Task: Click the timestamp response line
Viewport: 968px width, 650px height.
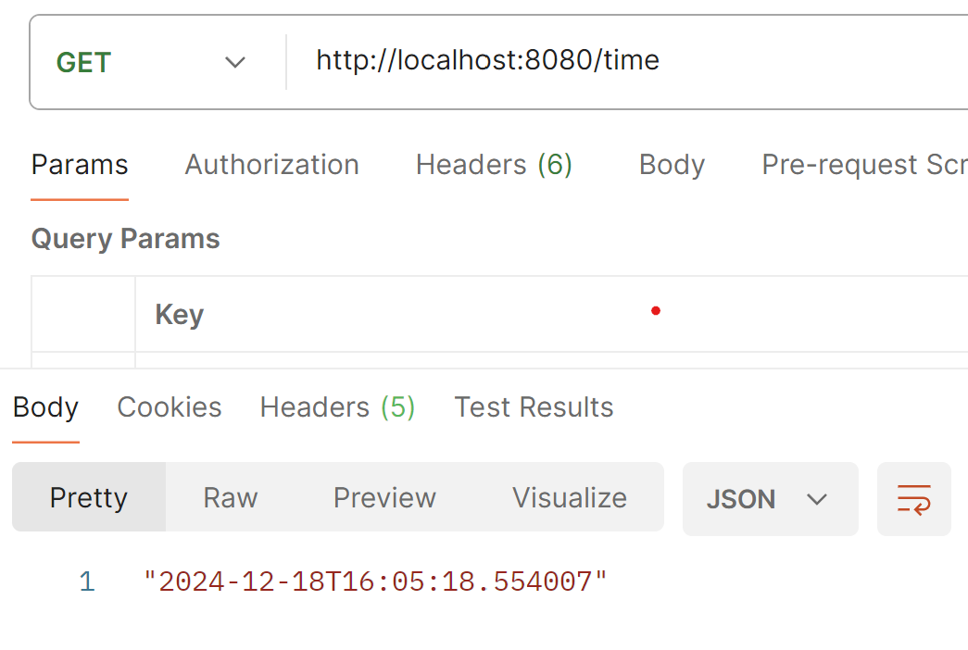Action: (375, 581)
